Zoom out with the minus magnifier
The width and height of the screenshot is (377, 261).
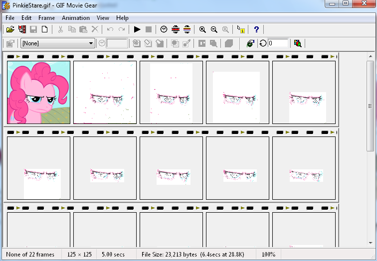(x=214, y=29)
